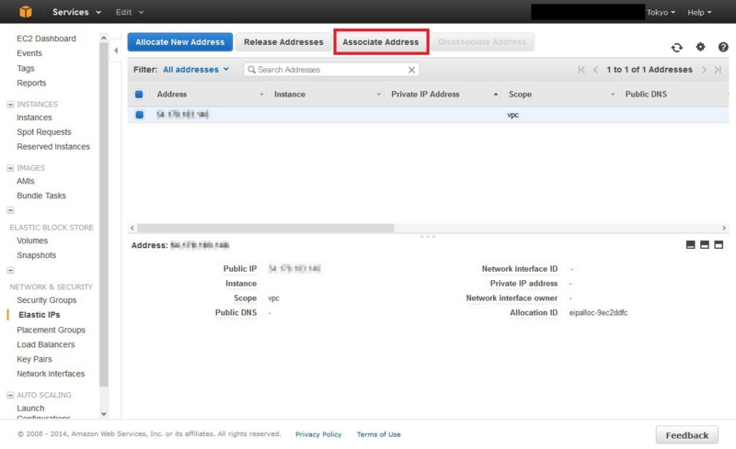
Task: Open Security Groups in sidebar
Action: coord(47,300)
